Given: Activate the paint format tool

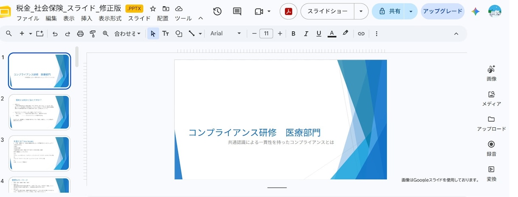Looking at the screenshot, I should click(x=93, y=34).
